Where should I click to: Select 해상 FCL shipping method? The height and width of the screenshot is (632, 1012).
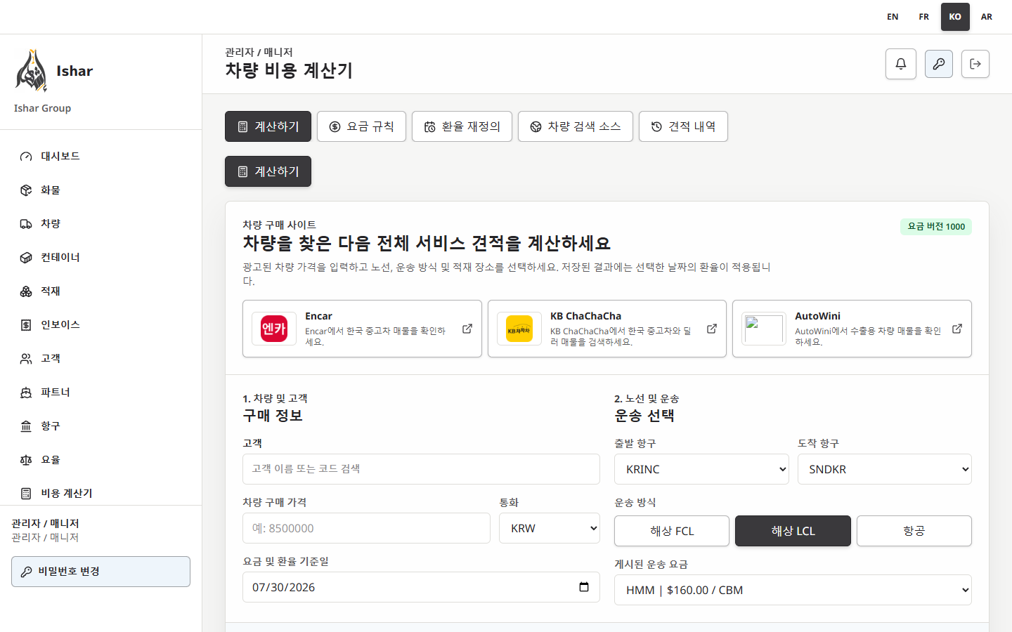672,531
